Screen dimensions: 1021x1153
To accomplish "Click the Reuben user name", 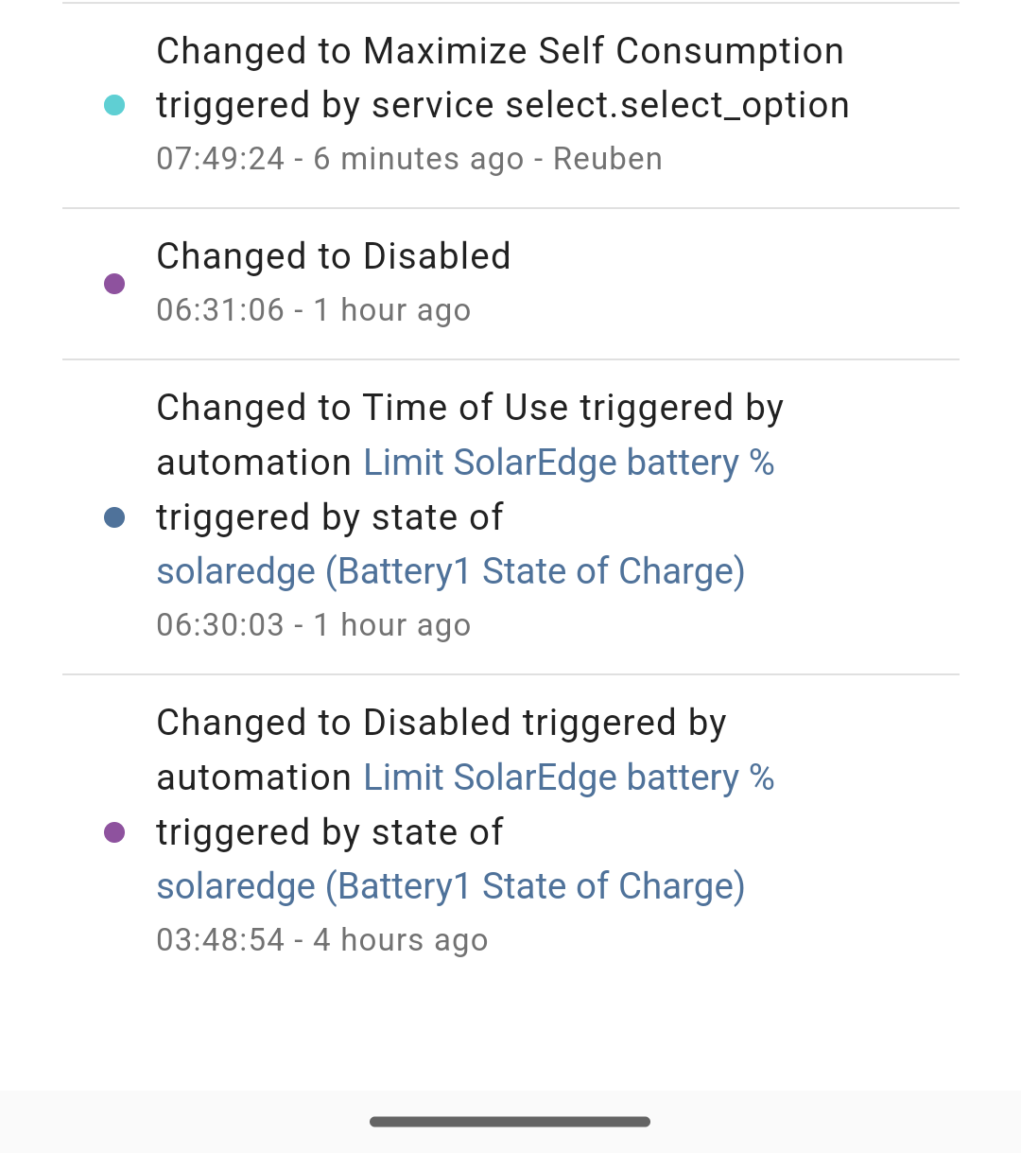I will (x=607, y=159).
